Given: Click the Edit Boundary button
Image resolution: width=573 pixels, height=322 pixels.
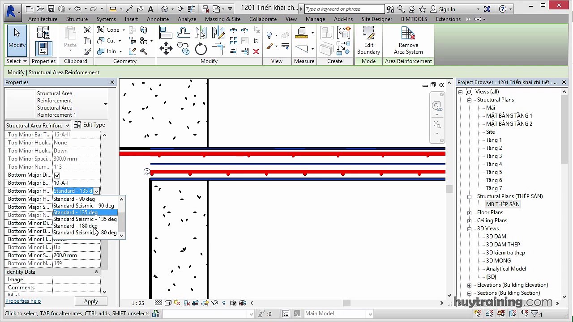Looking at the screenshot, I should pyautogui.click(x=368, y=41).
